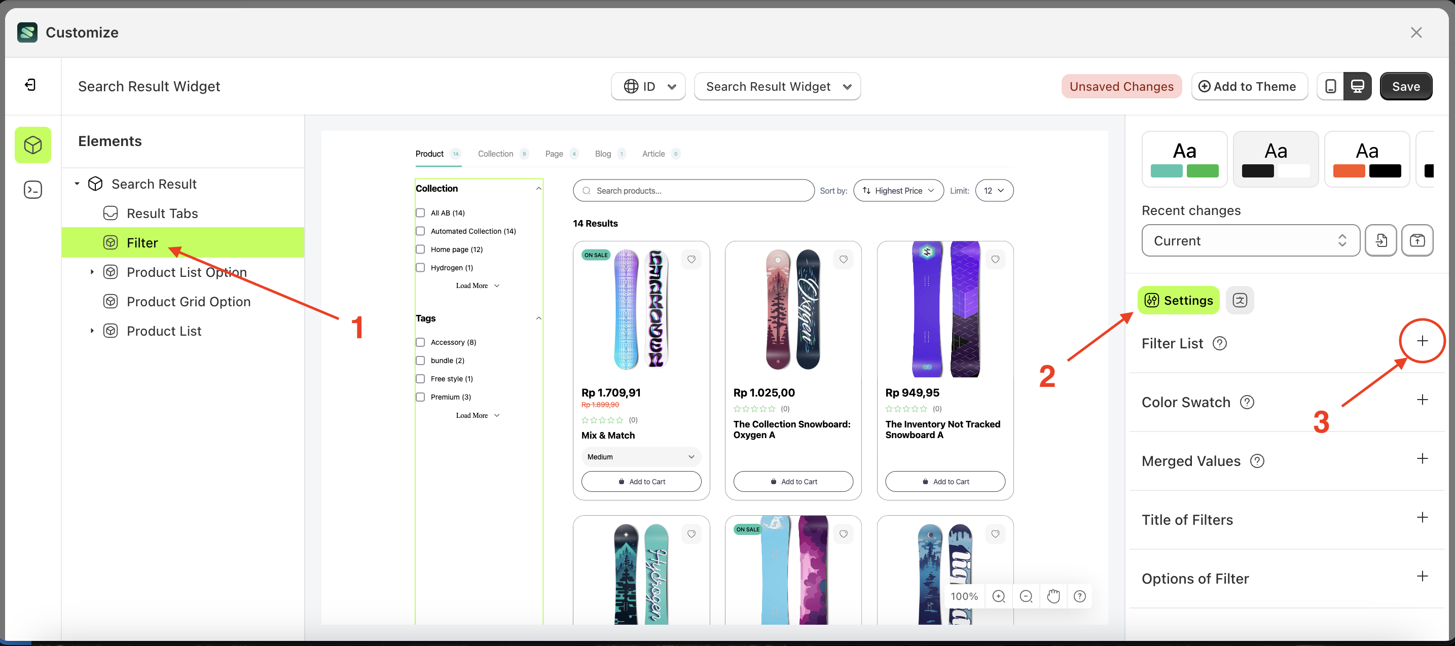The width and height of the screenshot is (1455, 646).
Task: Expand Load More under Collection filters
Action: pyautogui.click(x=477, y=285)
